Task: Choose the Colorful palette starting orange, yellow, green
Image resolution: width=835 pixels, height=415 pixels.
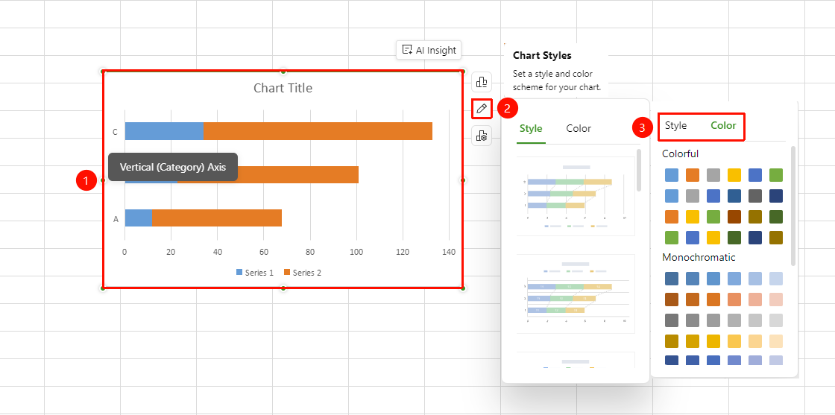Action: click(724, 217)
